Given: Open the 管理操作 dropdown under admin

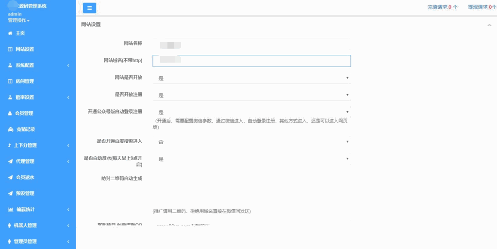Looking at the screenshot, I should 19,20.
